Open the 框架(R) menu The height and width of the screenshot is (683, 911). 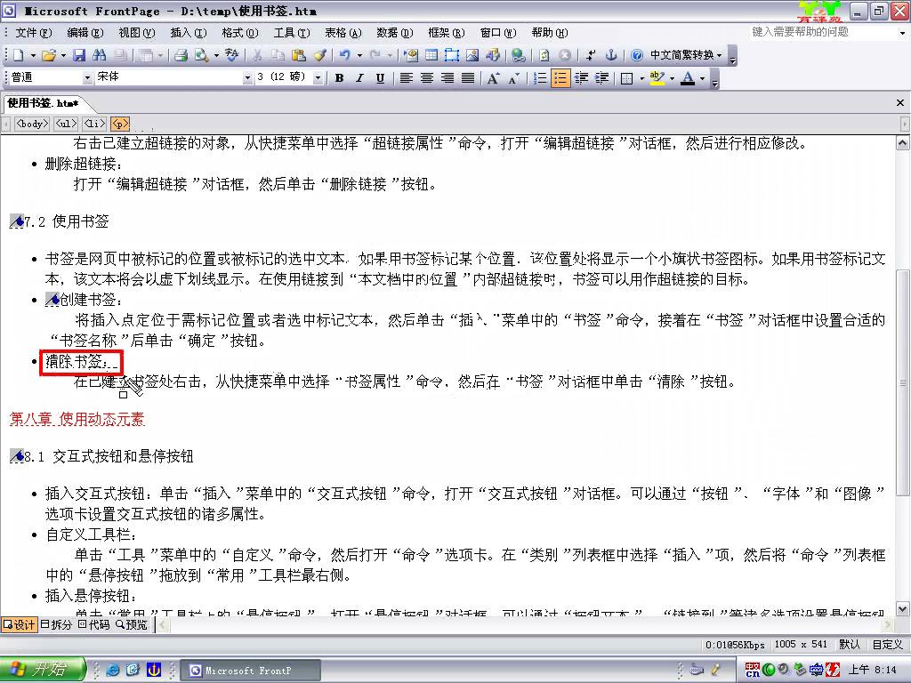pyautogui.click(x=447, y=33)
